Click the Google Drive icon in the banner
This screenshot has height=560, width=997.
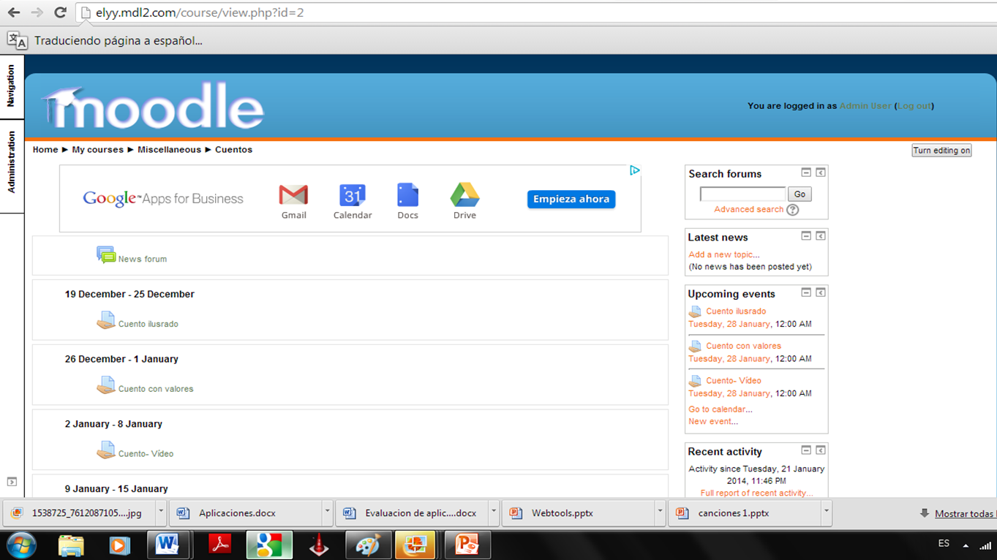tap(464, 196)
